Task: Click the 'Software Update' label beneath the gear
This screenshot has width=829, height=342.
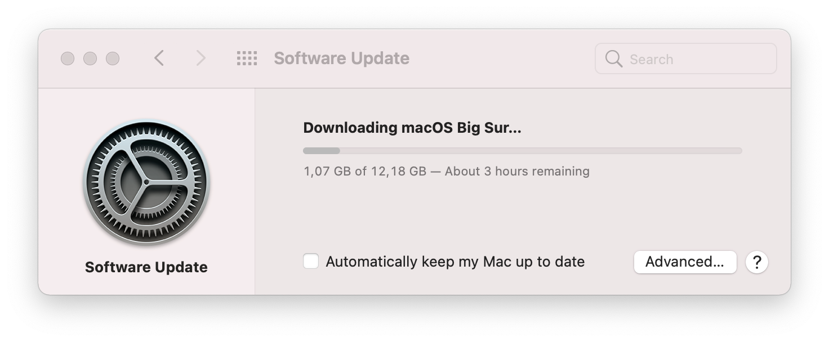Action: pos(146,267)
